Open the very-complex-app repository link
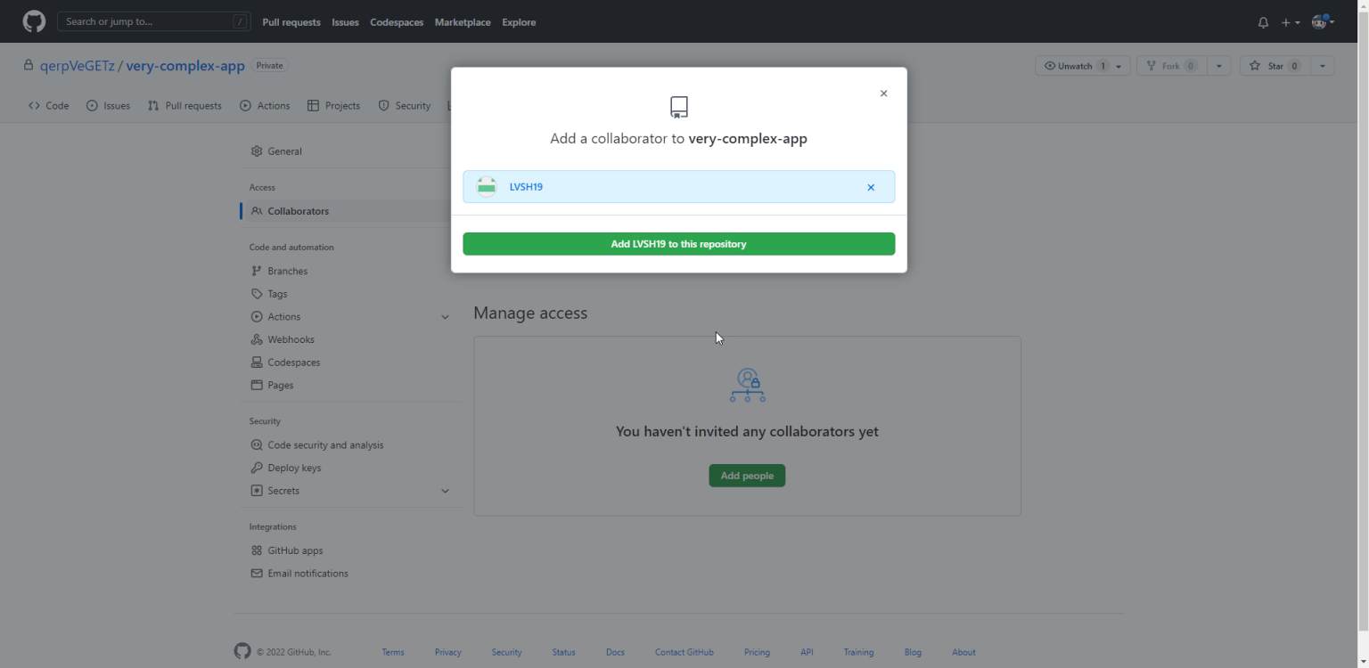This screenshot has width=1369, height=668. click(185, 66)
